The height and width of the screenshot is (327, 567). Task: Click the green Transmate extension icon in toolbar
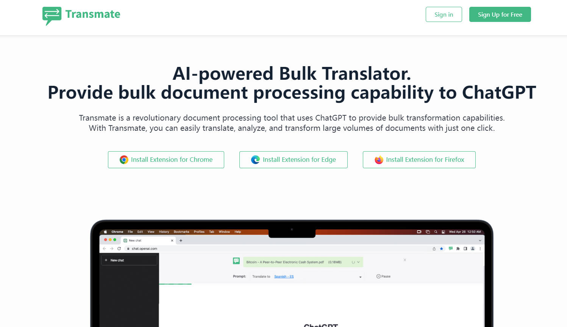coord(450,248)
